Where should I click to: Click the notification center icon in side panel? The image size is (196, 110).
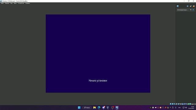tap(178, 6)
